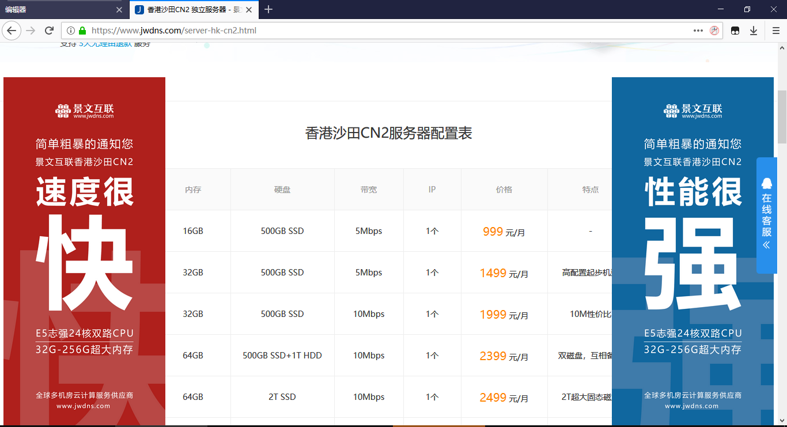Click the 在线客服 live chat label

[x=766, y=215]
